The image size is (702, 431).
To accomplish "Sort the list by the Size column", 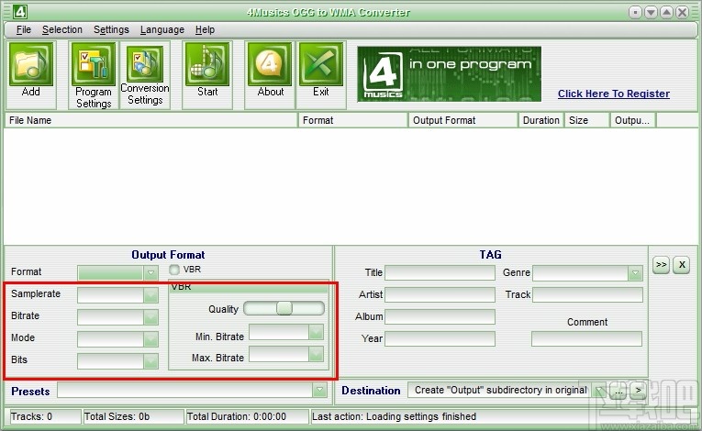I will pyautogui.click(x=587, y=120).
